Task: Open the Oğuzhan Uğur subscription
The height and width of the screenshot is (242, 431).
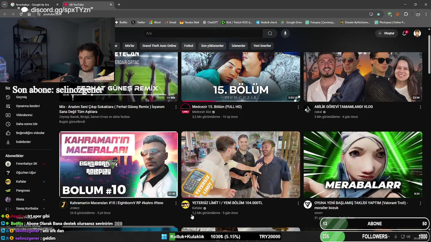Action: point(26,172)
